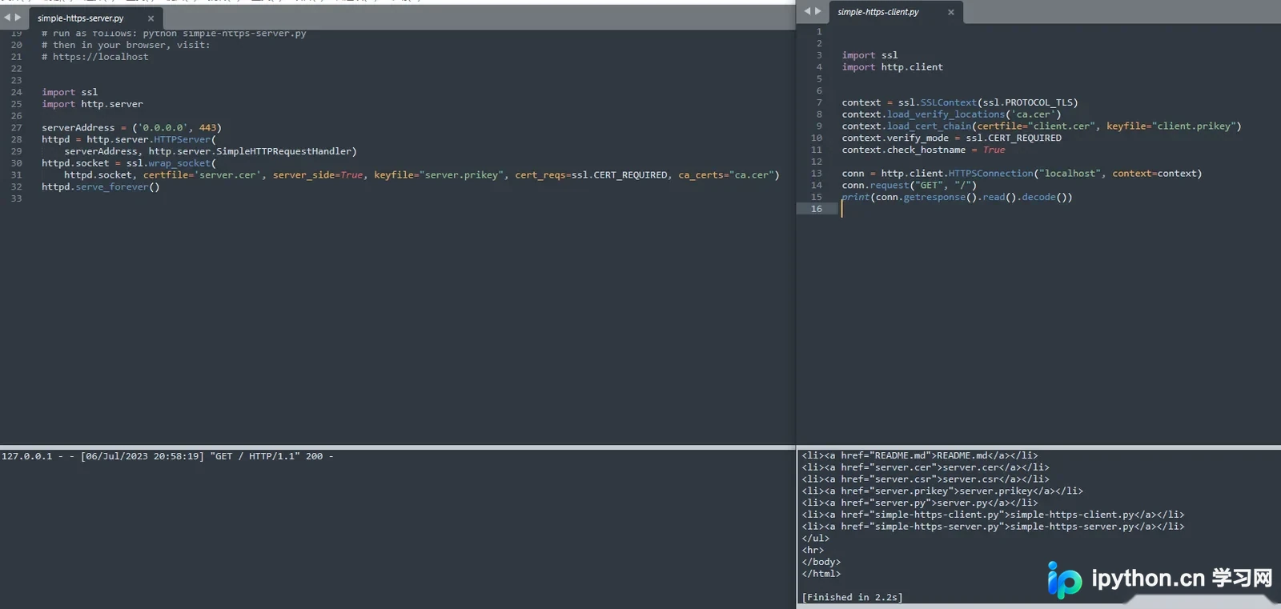Click the left pane's previous-tab arrow
This screenshot has height=609, width=1281.
pyautogui.click(x=7, y=18)
